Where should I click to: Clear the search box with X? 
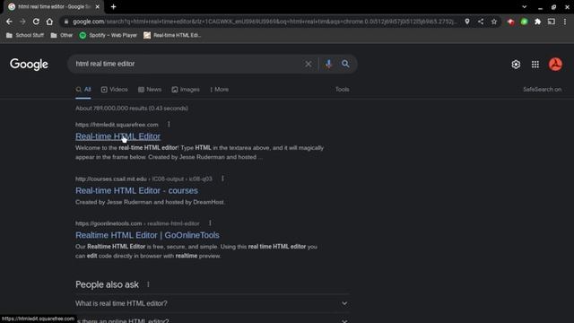coord(309,64)
